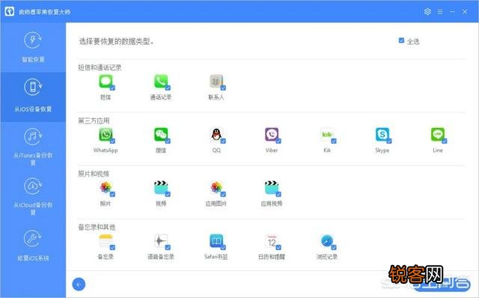Click the 照片和视频 section heading
The image size is (479, 298).
[94, 174]
